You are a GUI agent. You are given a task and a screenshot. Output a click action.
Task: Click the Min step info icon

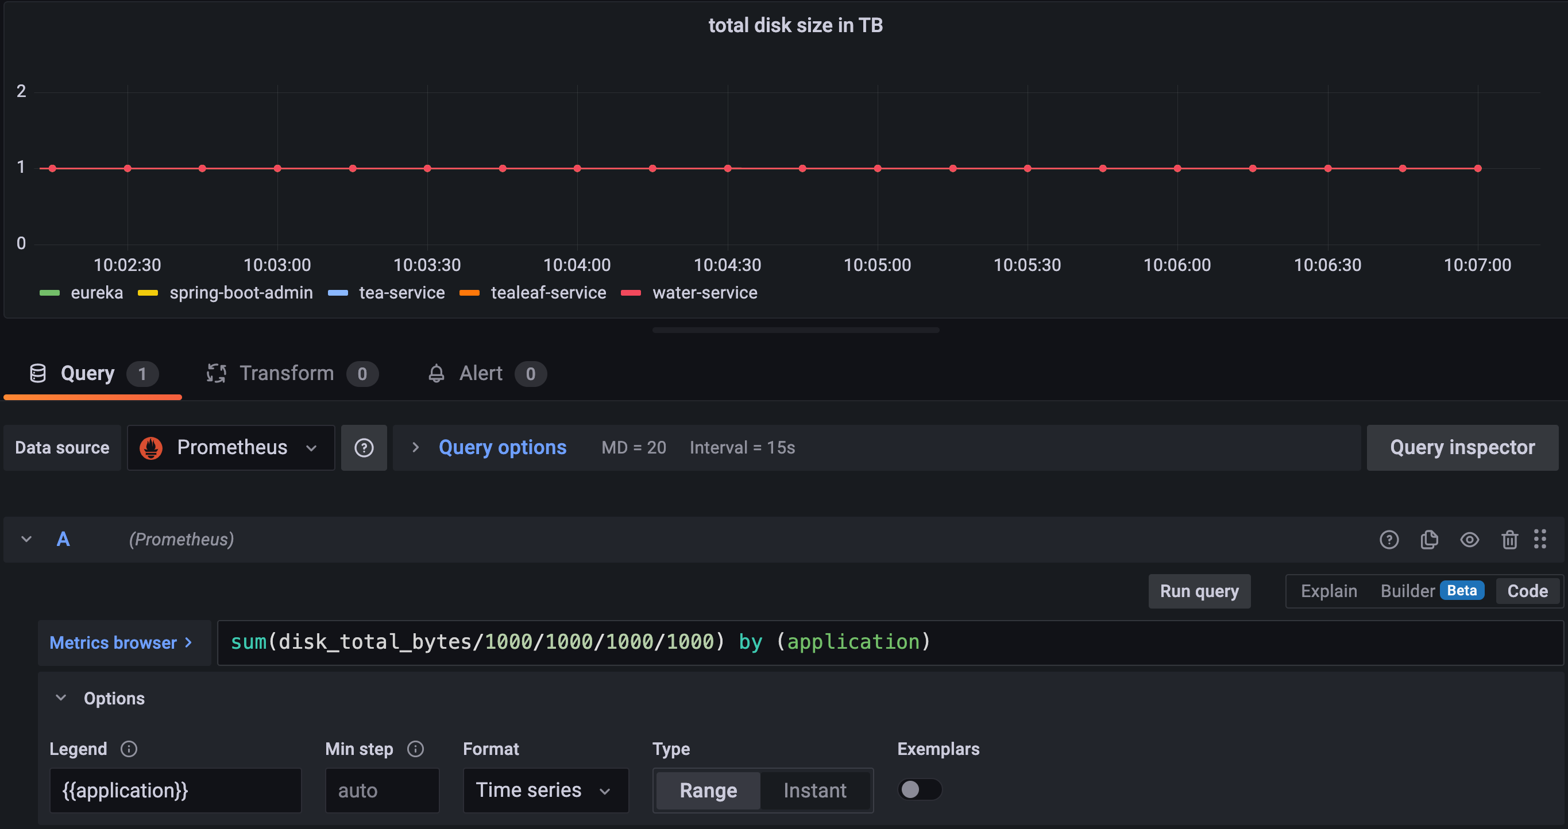(415, 749)
